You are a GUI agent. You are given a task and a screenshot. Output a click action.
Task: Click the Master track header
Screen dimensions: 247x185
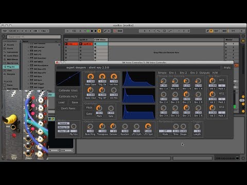coord(232,40)
